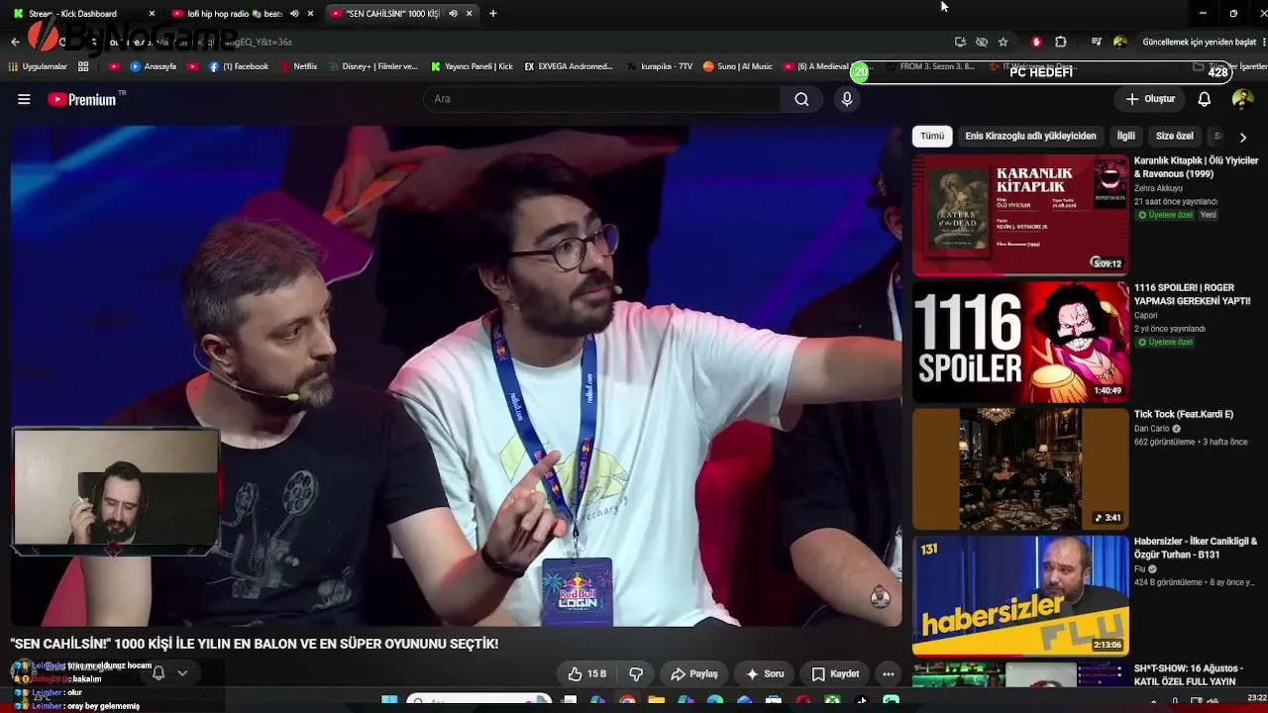Viewport: 1268px width, 713px height.
Task: Click the Oluştur create button
Action: coord(1150,99)
